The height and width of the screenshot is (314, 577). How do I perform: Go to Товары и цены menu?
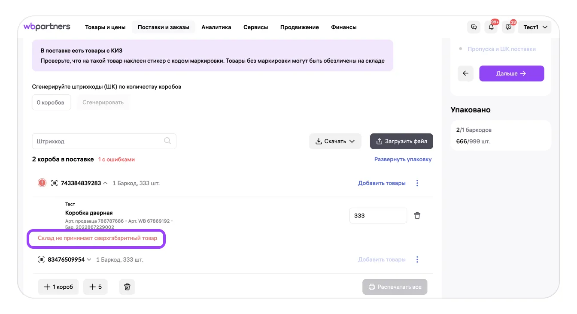(105, 27)
